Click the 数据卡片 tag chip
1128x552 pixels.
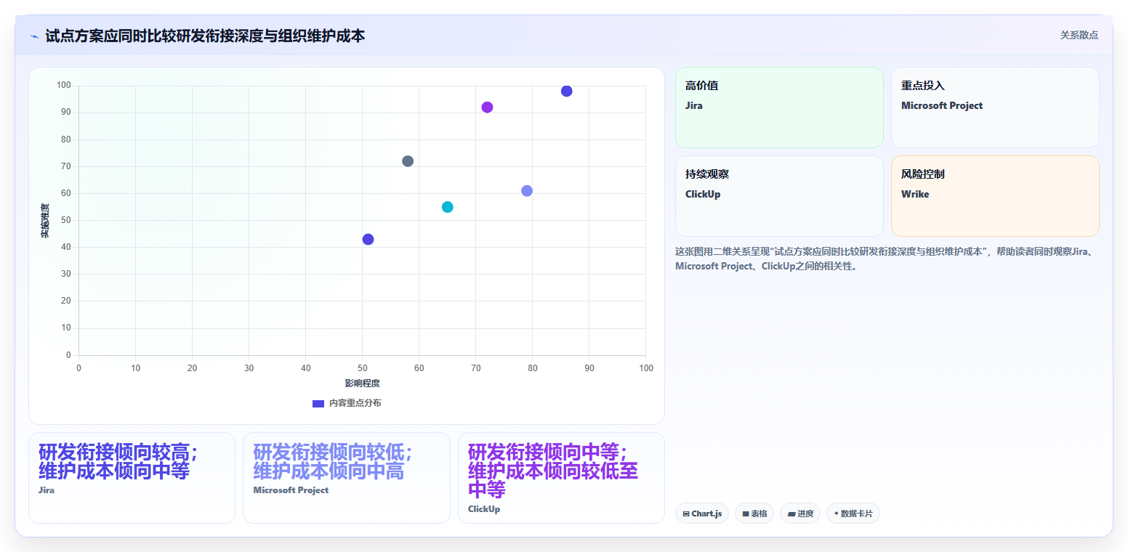pyautogui.click(x=853, y=514)
